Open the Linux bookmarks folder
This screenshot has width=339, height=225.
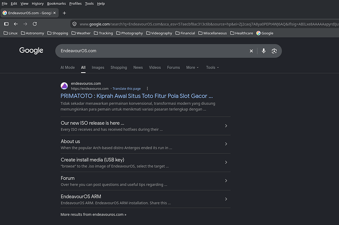(x=10, y=33)
